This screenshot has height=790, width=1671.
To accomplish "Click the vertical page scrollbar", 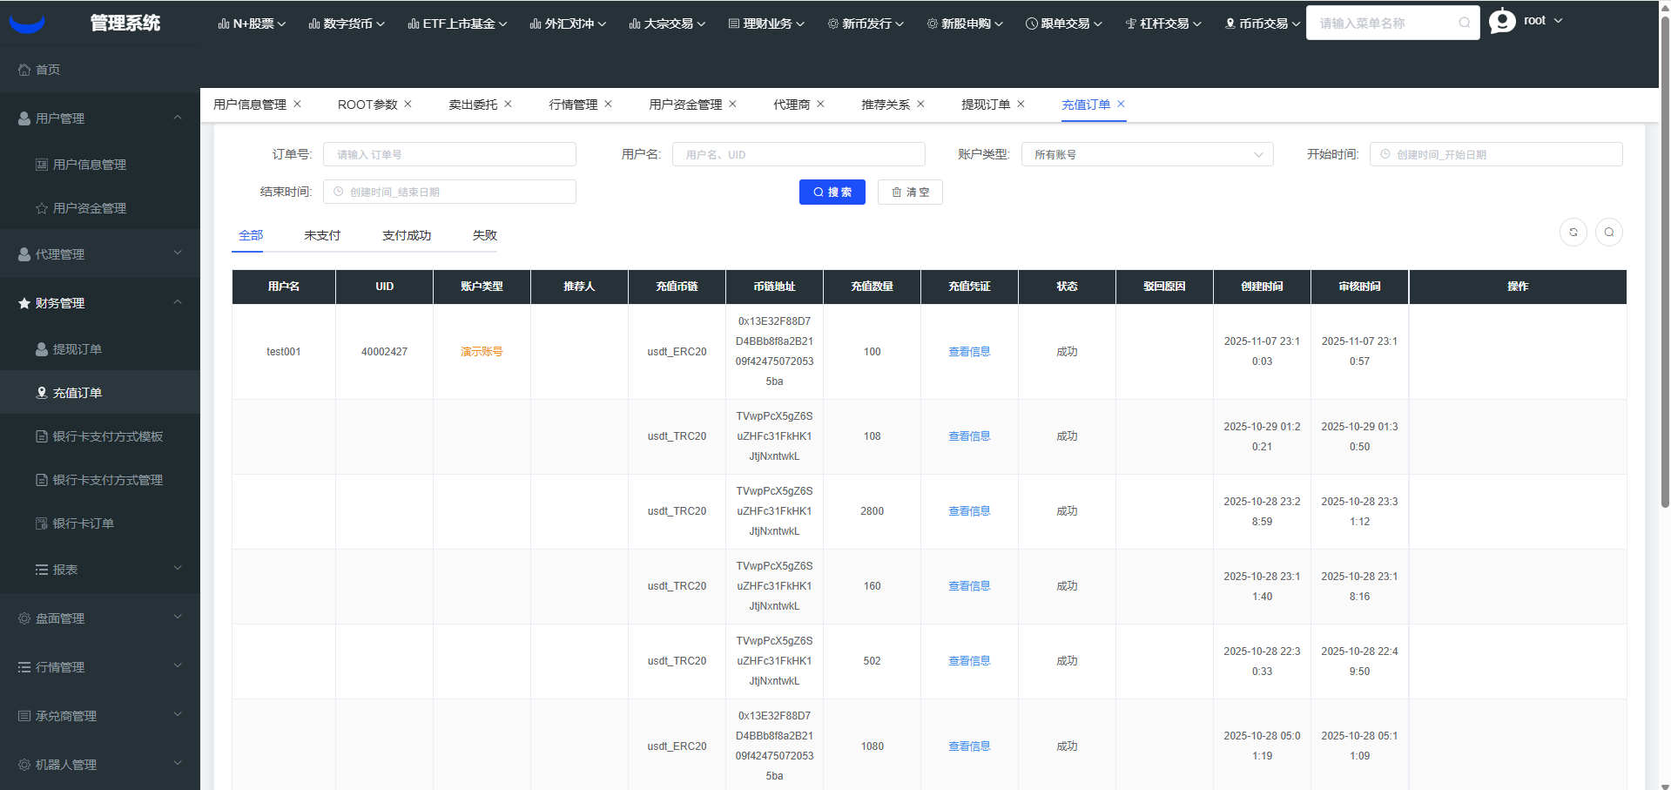I will (x=1665, y=261).
